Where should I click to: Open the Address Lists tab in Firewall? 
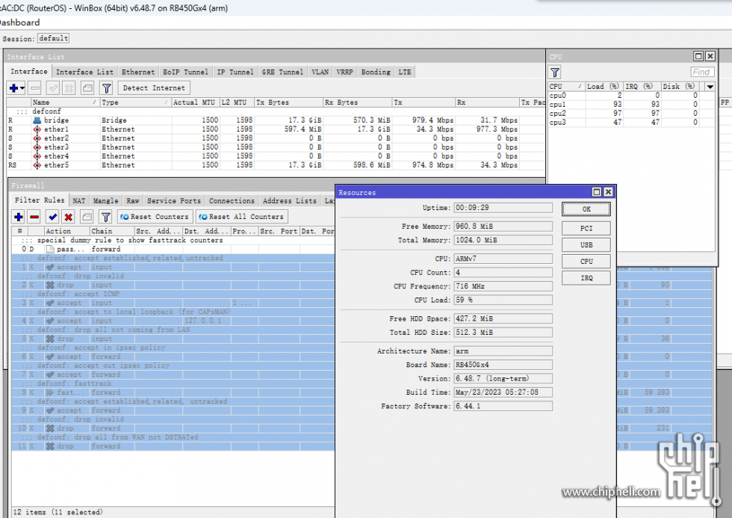point(290,200)
